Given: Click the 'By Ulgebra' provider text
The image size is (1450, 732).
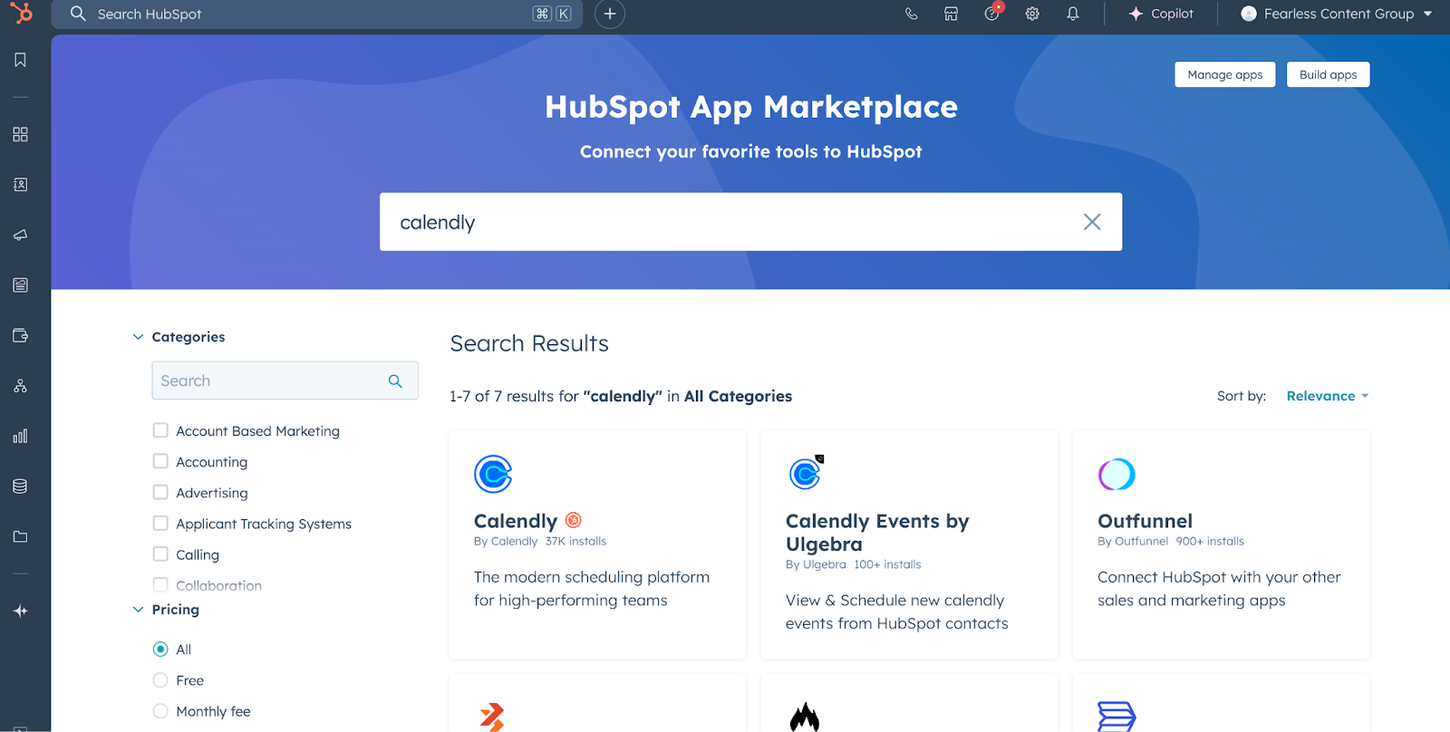Looking at the screenshot, I should coord(816,564).
